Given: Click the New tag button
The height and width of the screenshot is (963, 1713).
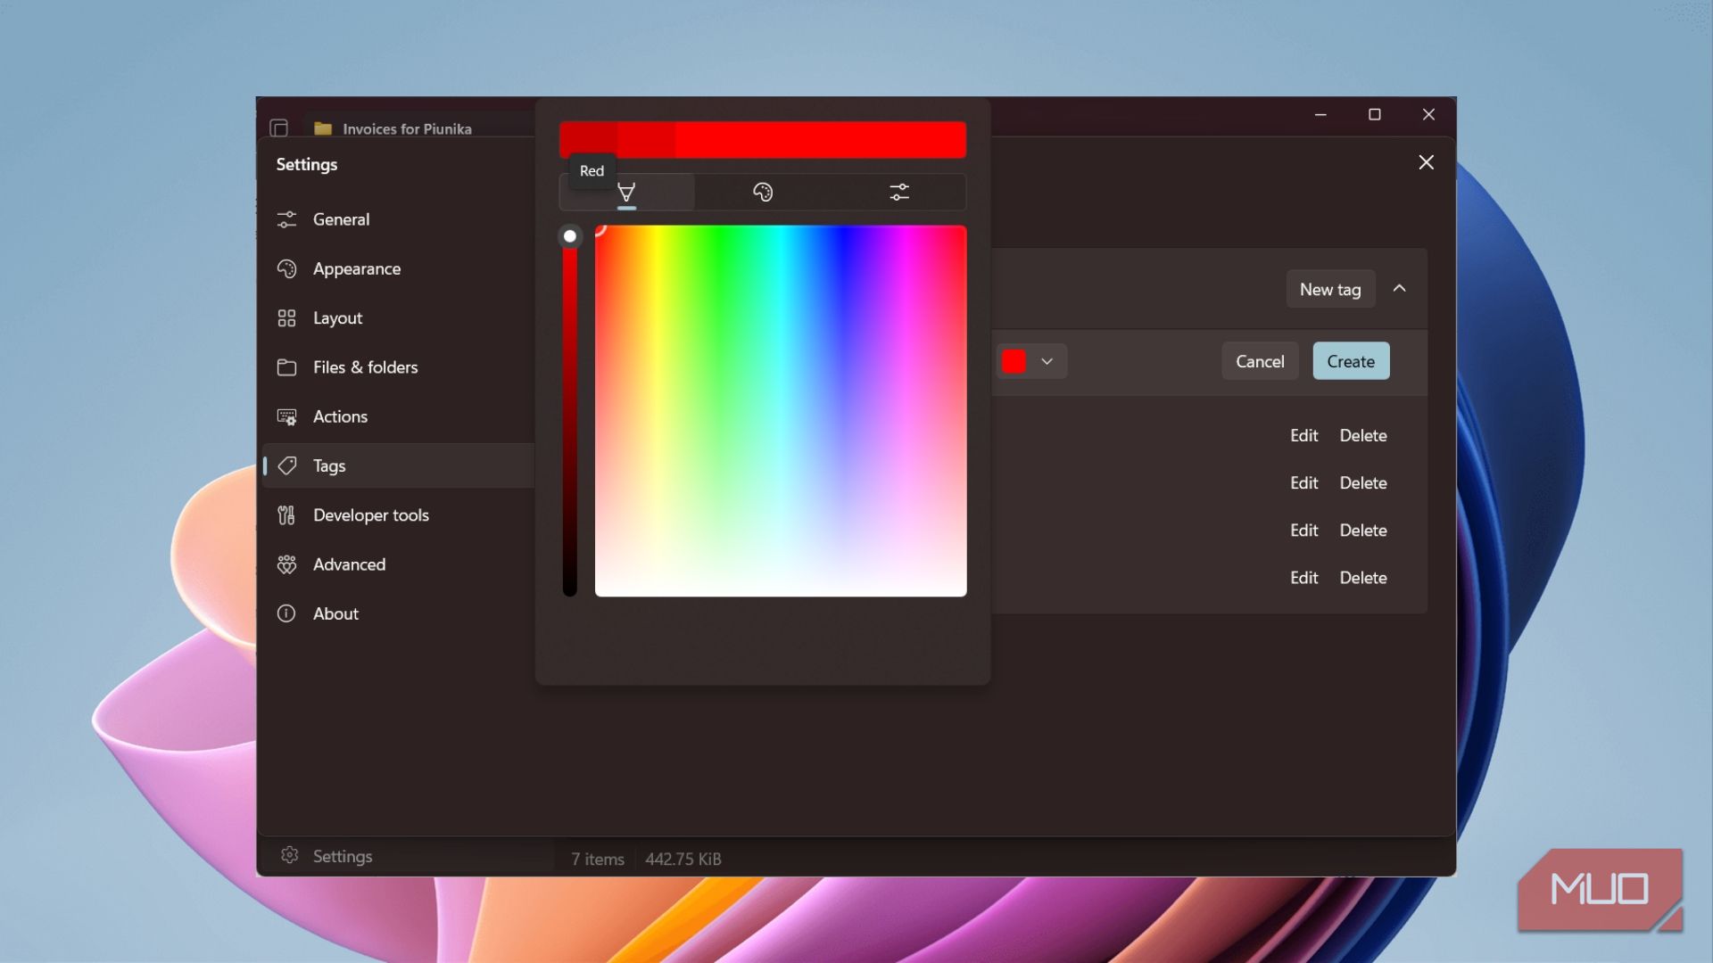Looking at the screenshot, I should [x=1330, y=289].
